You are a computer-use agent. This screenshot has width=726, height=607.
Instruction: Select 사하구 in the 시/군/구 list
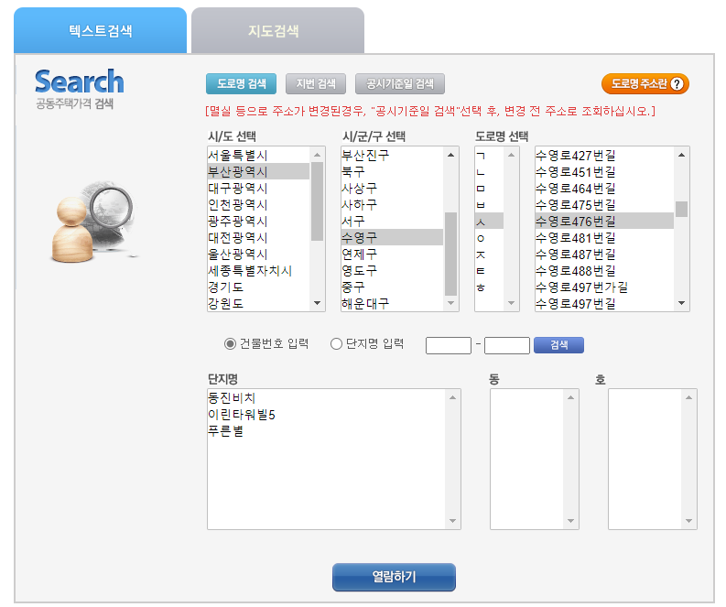pyautogui.click(x=392, y=204)
